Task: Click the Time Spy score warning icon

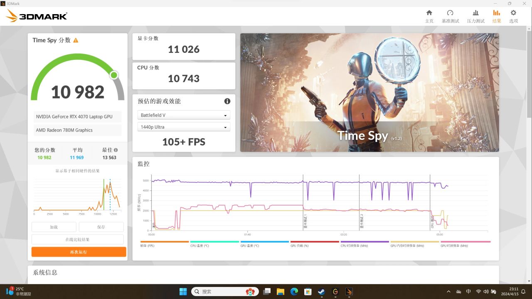Action: click(x=76, y=40)
